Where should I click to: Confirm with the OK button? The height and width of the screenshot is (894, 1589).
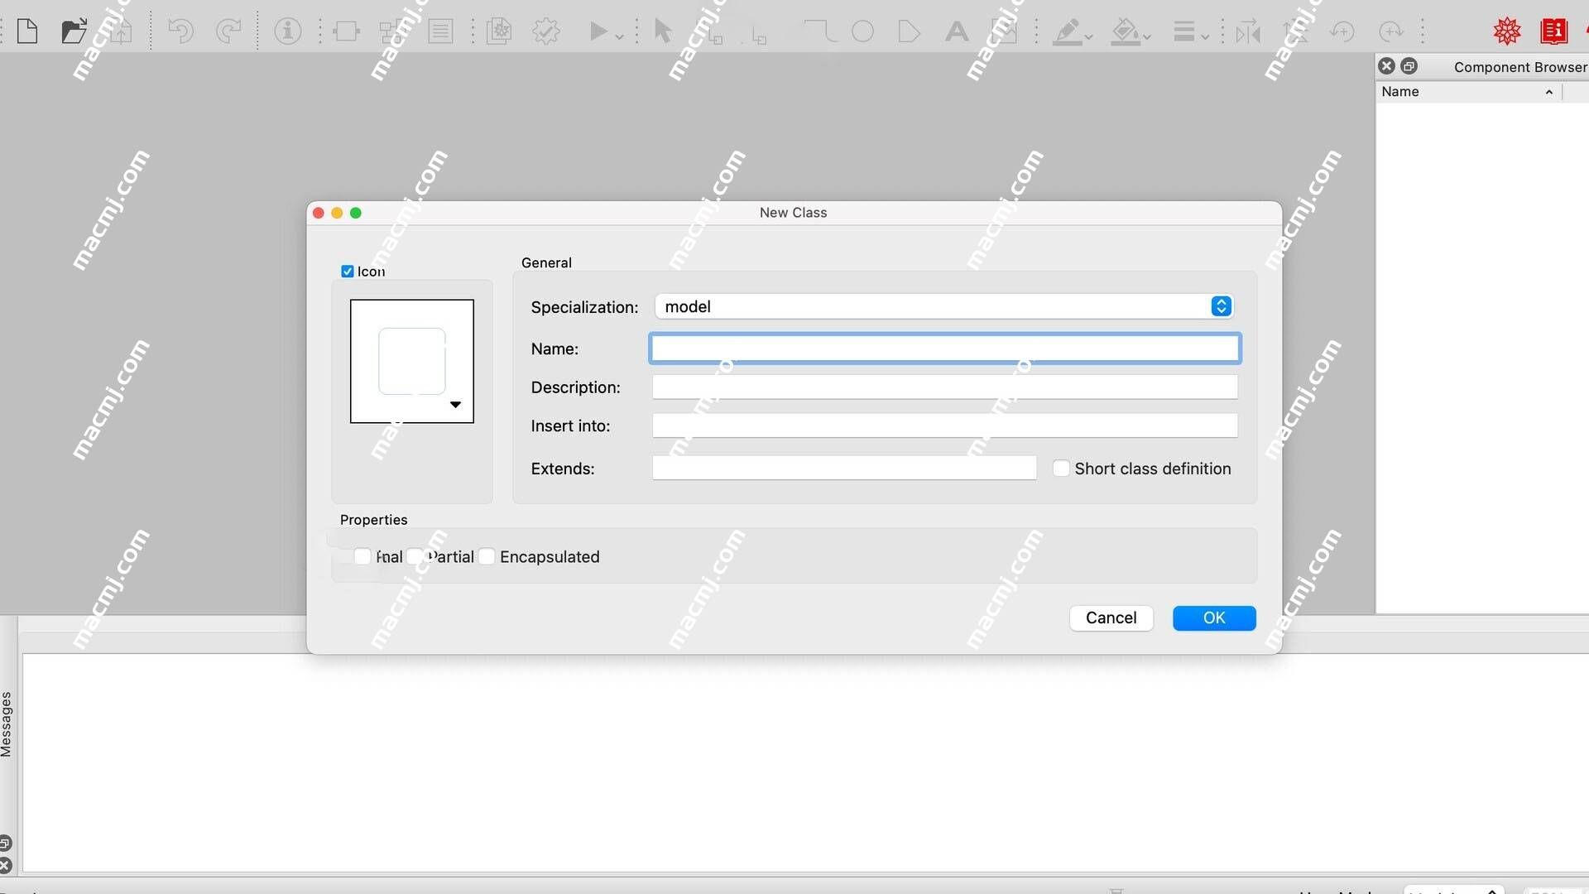(x=1214, y=618)
